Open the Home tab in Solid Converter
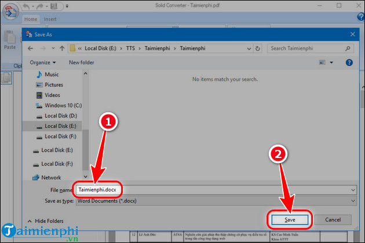365x243 pixels. pos(31,19)
